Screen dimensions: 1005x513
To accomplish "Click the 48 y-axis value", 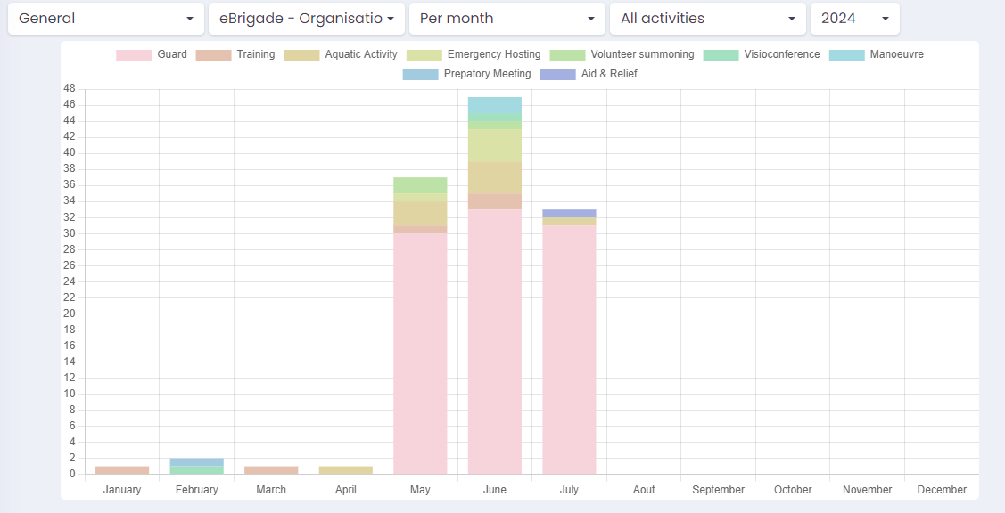I will click(x=70, y=88).
